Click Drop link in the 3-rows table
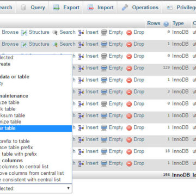Viewport: 196px width, 196px height. [139, 92]
